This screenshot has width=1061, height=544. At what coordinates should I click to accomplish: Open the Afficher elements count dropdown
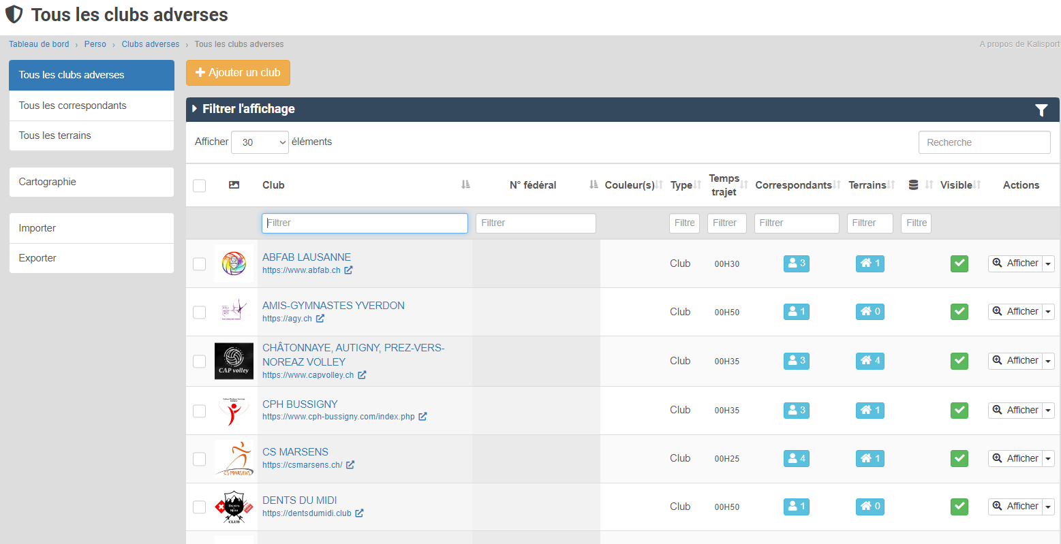pos(260,142)
